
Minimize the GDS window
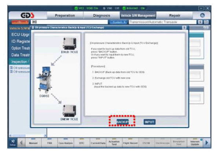pos(201,8)
